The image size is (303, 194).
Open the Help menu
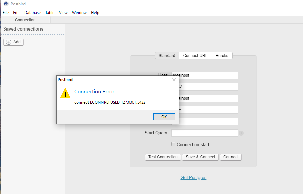(95, 13)
